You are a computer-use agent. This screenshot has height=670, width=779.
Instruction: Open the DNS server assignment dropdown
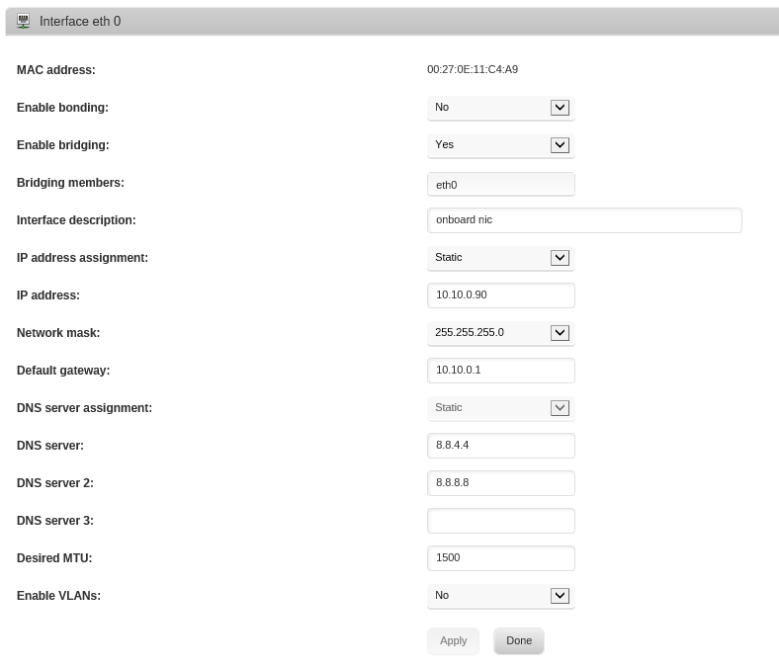click(x=501, y=408)
